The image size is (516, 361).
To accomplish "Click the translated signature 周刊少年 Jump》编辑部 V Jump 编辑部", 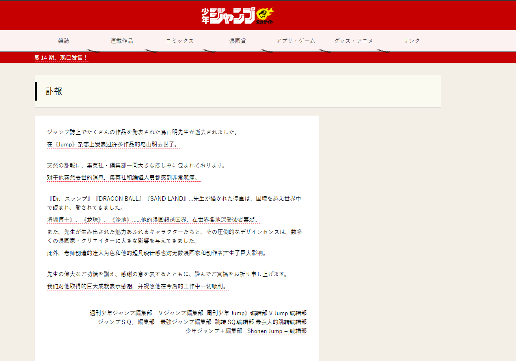I will pos(256,313).
